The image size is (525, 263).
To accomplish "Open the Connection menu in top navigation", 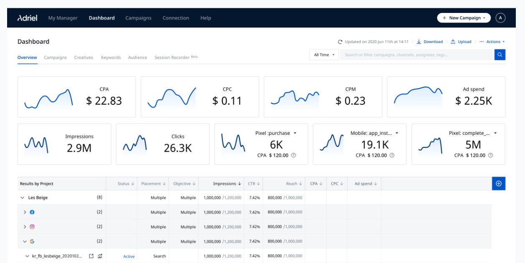I will coord(175,18).
